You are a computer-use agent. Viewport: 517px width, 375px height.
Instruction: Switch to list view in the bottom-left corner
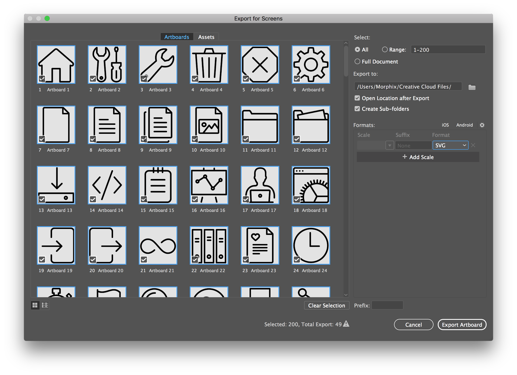pyautogui.click(x=45, y=305)
